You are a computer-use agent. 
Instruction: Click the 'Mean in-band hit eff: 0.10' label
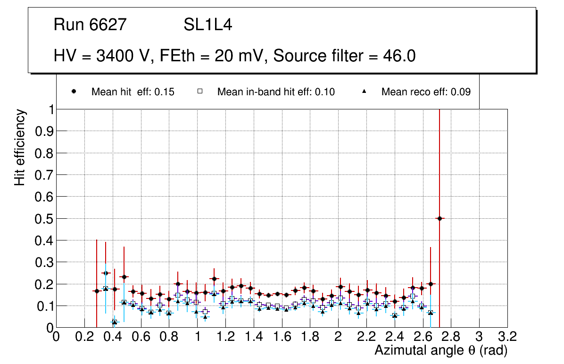coord(276,92)
